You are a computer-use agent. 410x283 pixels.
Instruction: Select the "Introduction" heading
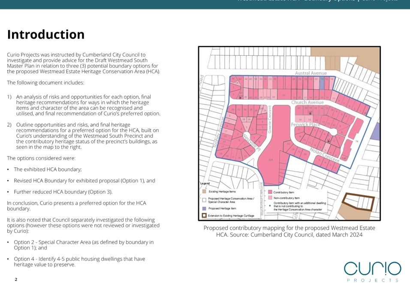click(46, 34)
